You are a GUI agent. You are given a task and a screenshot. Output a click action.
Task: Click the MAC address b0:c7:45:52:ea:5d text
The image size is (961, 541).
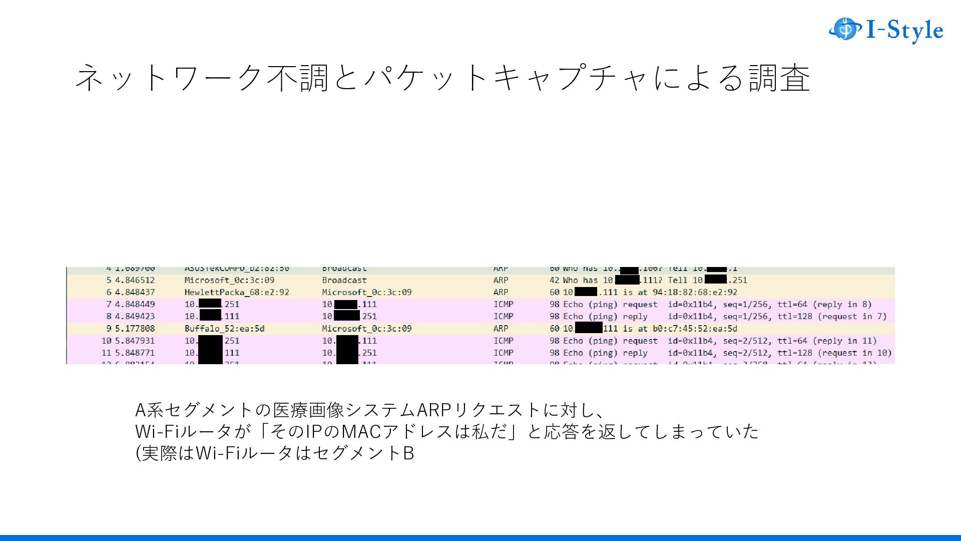695,329
